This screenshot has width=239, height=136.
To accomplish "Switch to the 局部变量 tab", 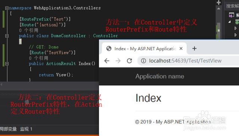I will click(8, 129).
